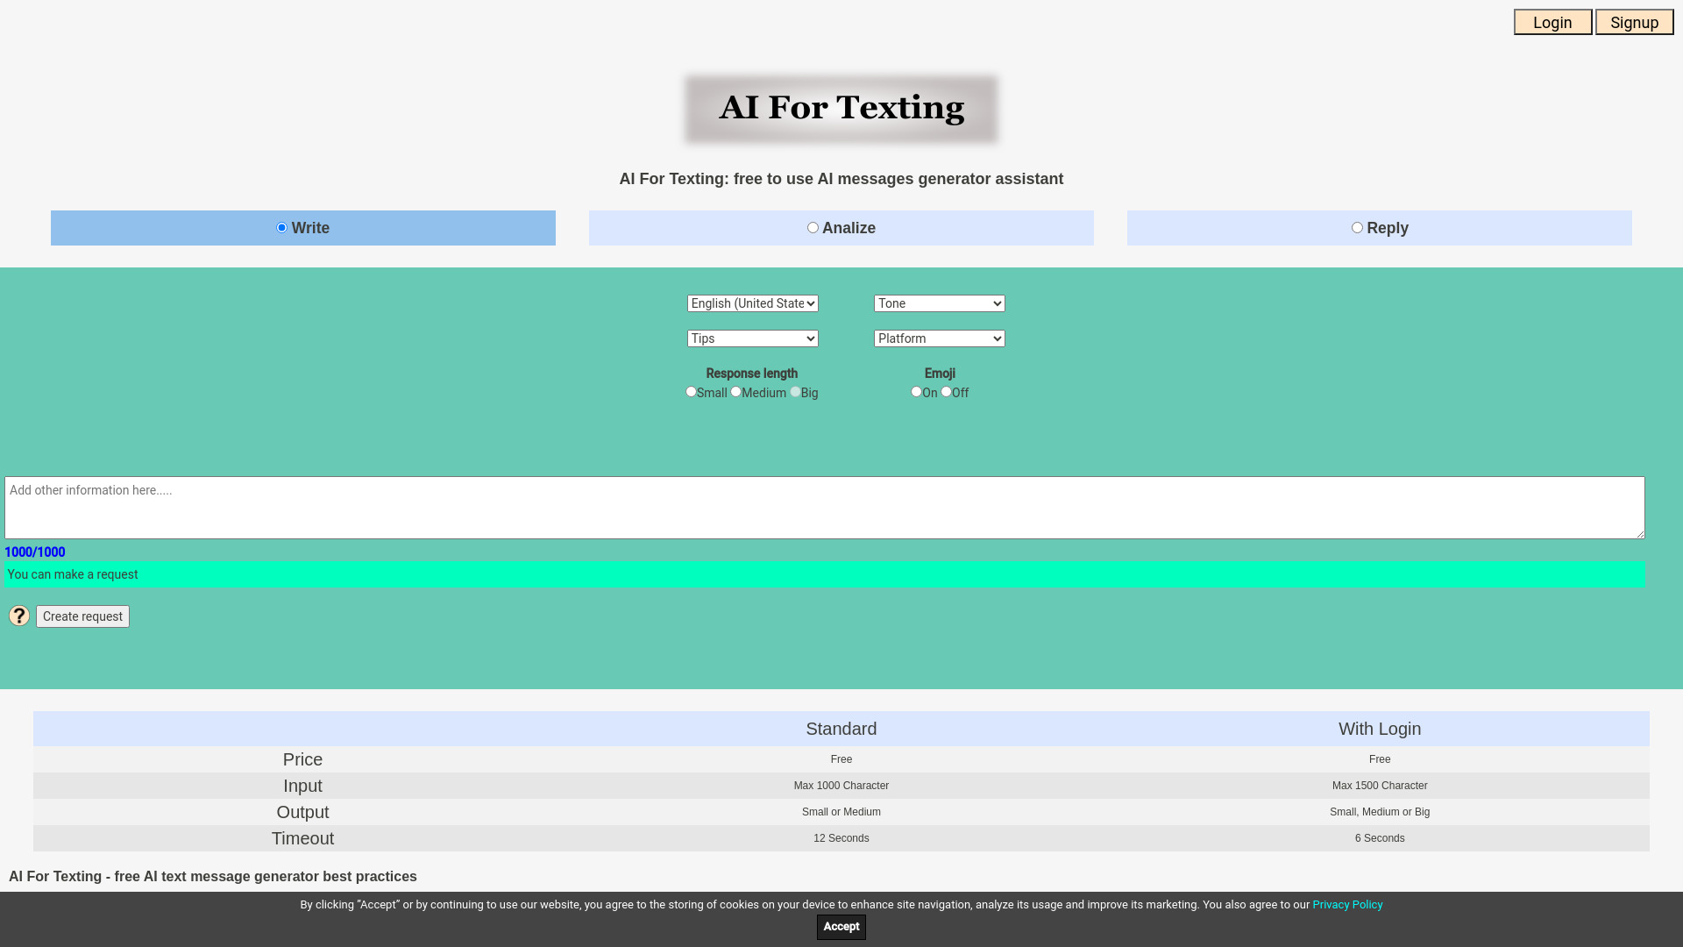Click the additional information input field

pos(824,507)
